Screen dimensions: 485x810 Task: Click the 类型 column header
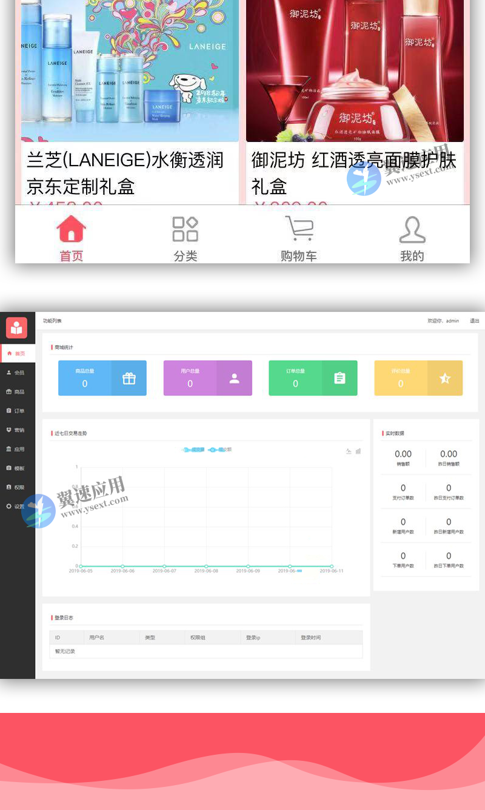(x=150, y=638)
